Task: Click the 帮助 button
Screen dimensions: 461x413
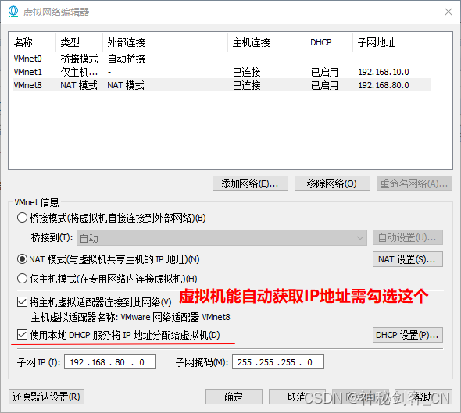Action: point(423,397)
